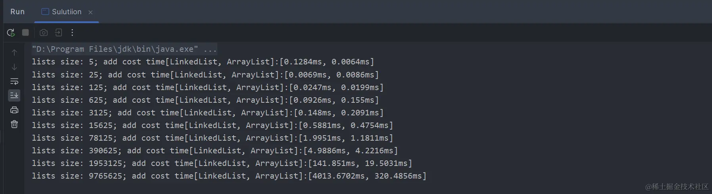The width and height of the screenshot is (712, 194).
Task: Clear all console output with trash icon
Action: point(14,124)
